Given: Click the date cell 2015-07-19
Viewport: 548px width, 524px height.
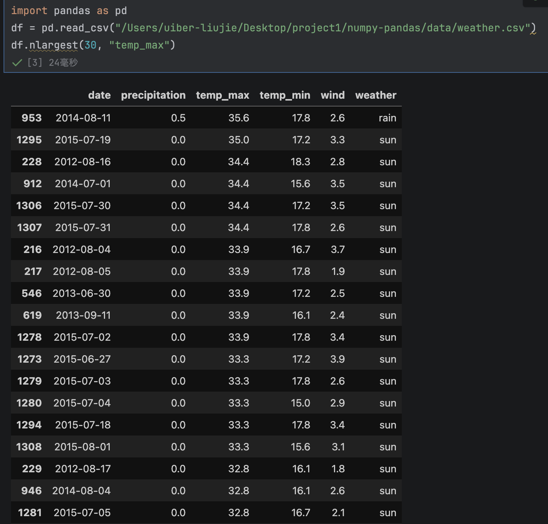Looking at the screenshot, I should pos(83,140).
